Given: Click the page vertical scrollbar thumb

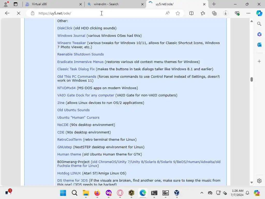Looking at the screenshot, I should 252,79.
